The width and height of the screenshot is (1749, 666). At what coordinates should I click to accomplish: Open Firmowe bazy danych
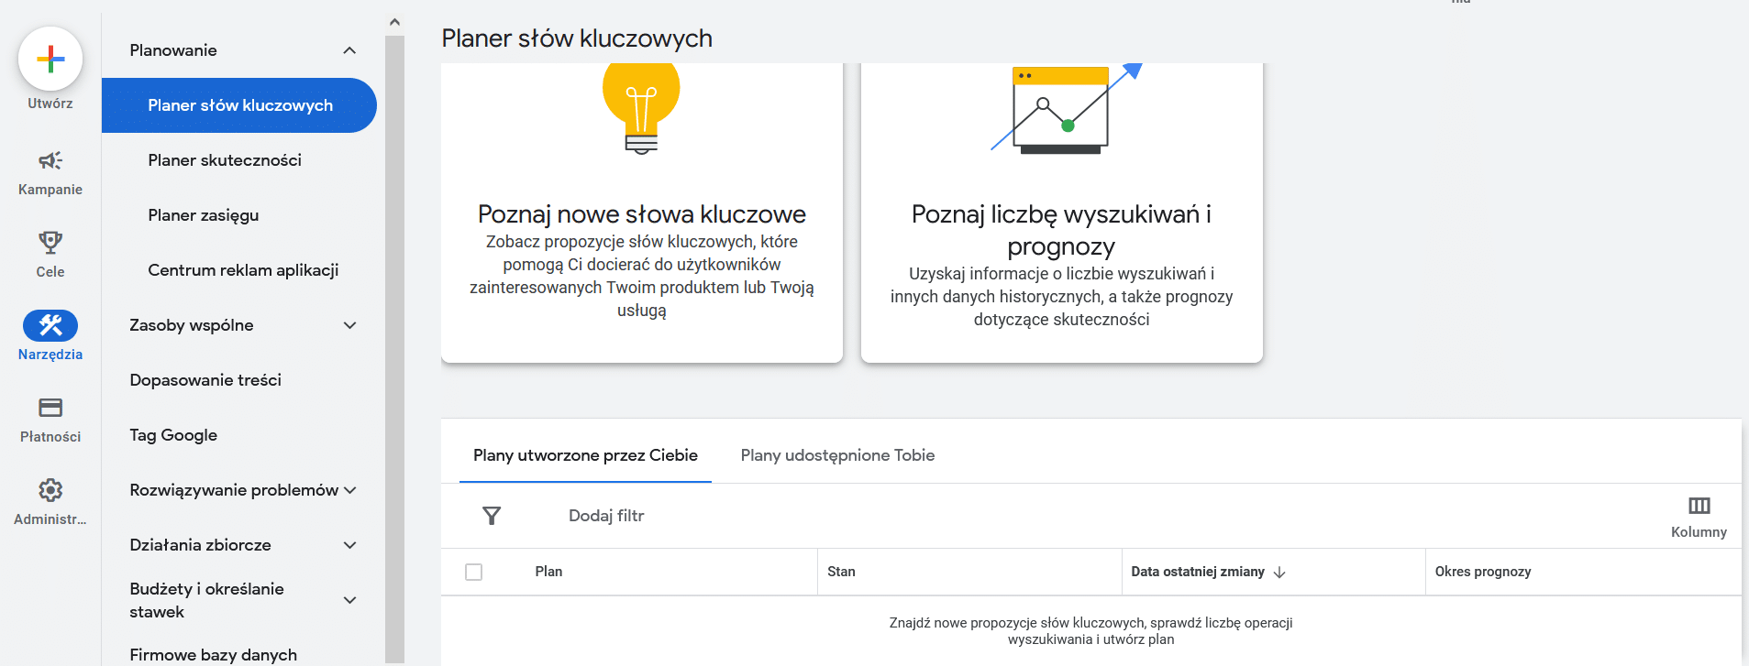[214, 655]
